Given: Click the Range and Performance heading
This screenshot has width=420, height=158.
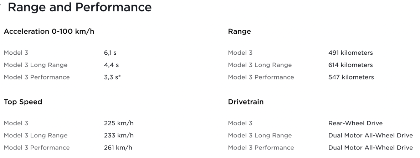Looking at the screenshot, I should coord(80,7).
